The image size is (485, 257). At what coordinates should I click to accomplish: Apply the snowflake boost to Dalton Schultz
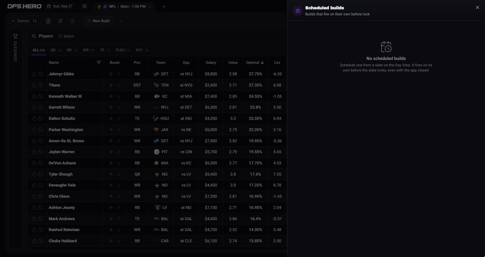[111, 119]
